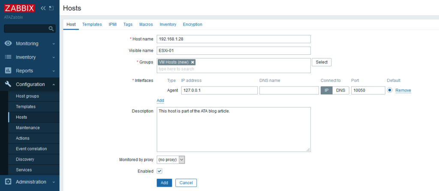Click the Cancel button

pyautogui.click(x=186, y=183)
